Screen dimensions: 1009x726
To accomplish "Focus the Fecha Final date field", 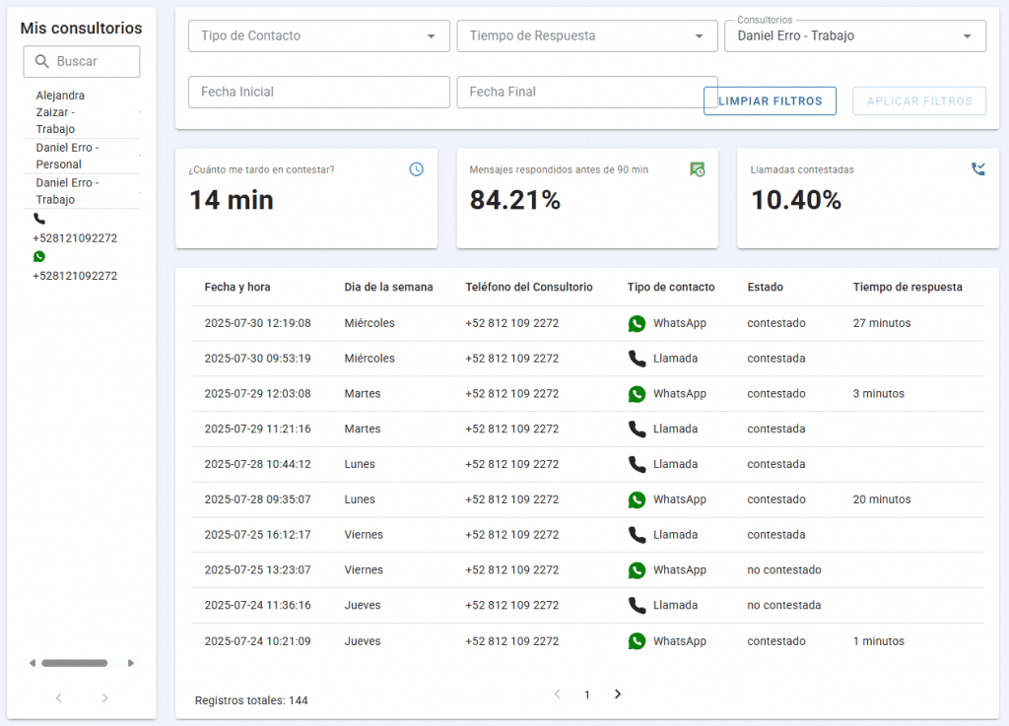I will [x=586, y=93].
